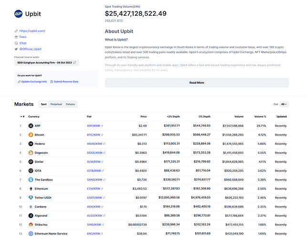
Task: Switch to the Perpetual markets tab
Action: pos(56,104)
